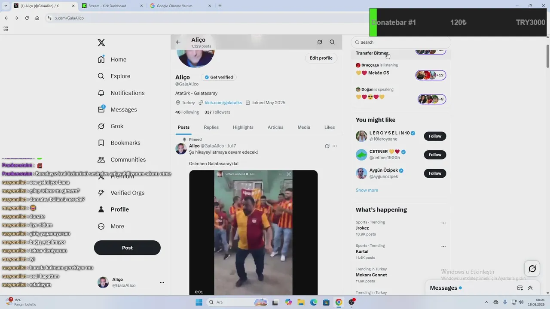
Task: Select the Replies tab
Action: 211,127
